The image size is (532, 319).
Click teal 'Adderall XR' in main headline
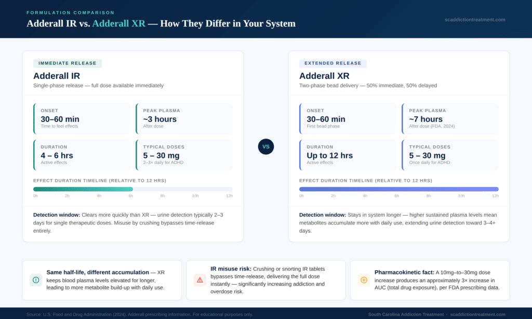pos(119,23)
